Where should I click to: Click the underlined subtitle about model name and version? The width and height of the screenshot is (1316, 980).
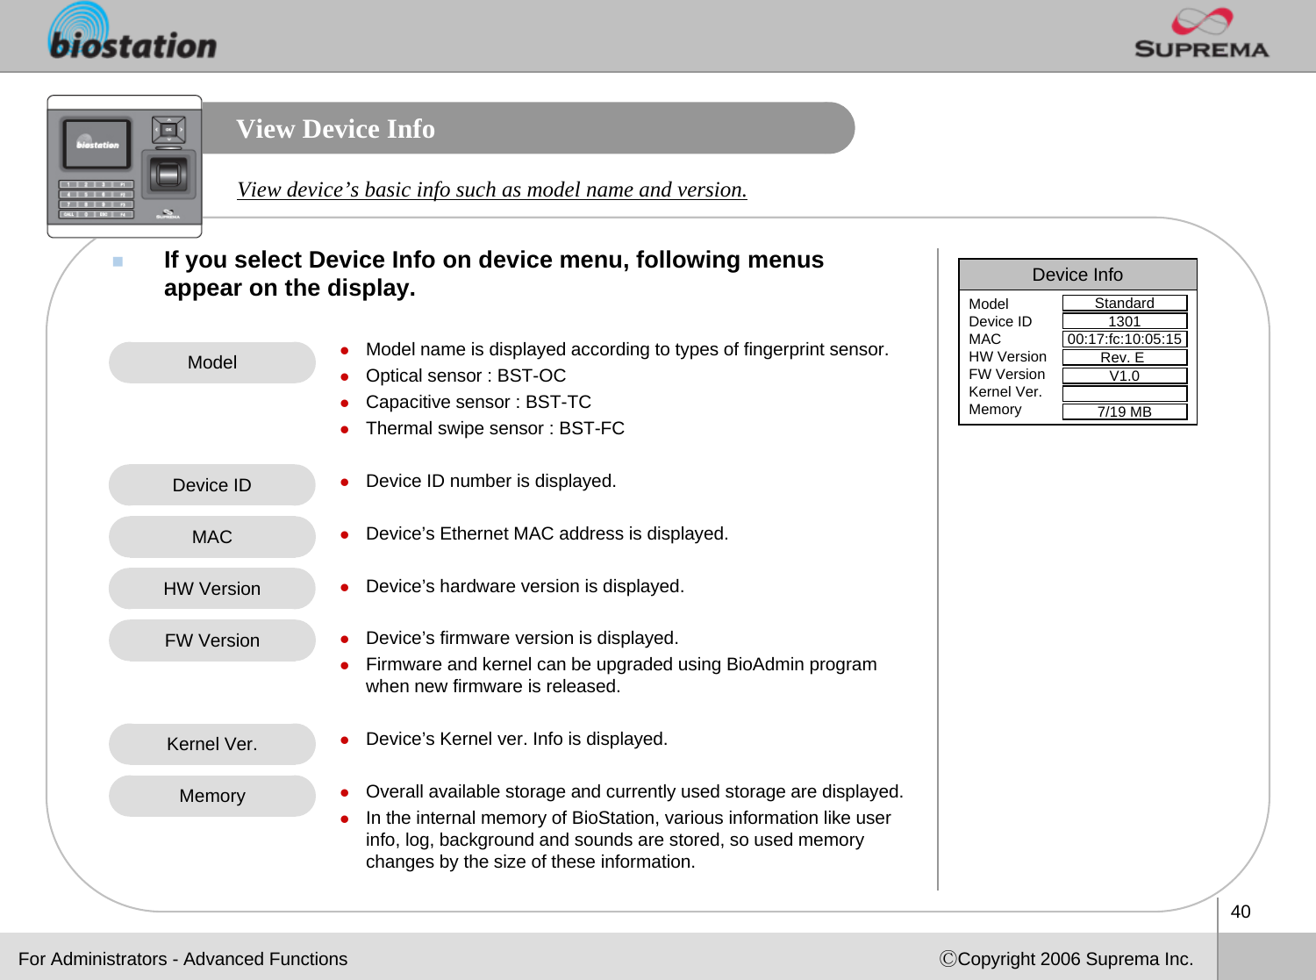coord(492,190)
